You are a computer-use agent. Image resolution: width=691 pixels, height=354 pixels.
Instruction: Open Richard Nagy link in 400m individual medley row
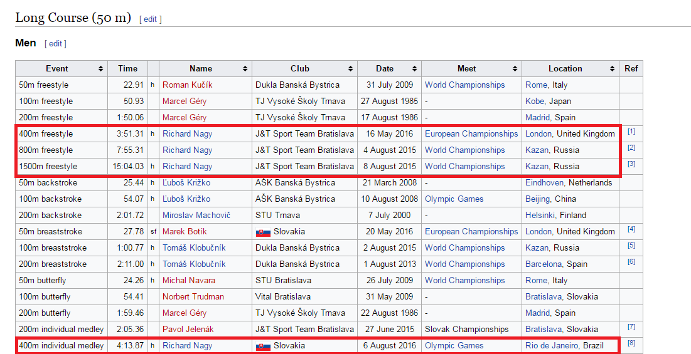tap(187, 345)
